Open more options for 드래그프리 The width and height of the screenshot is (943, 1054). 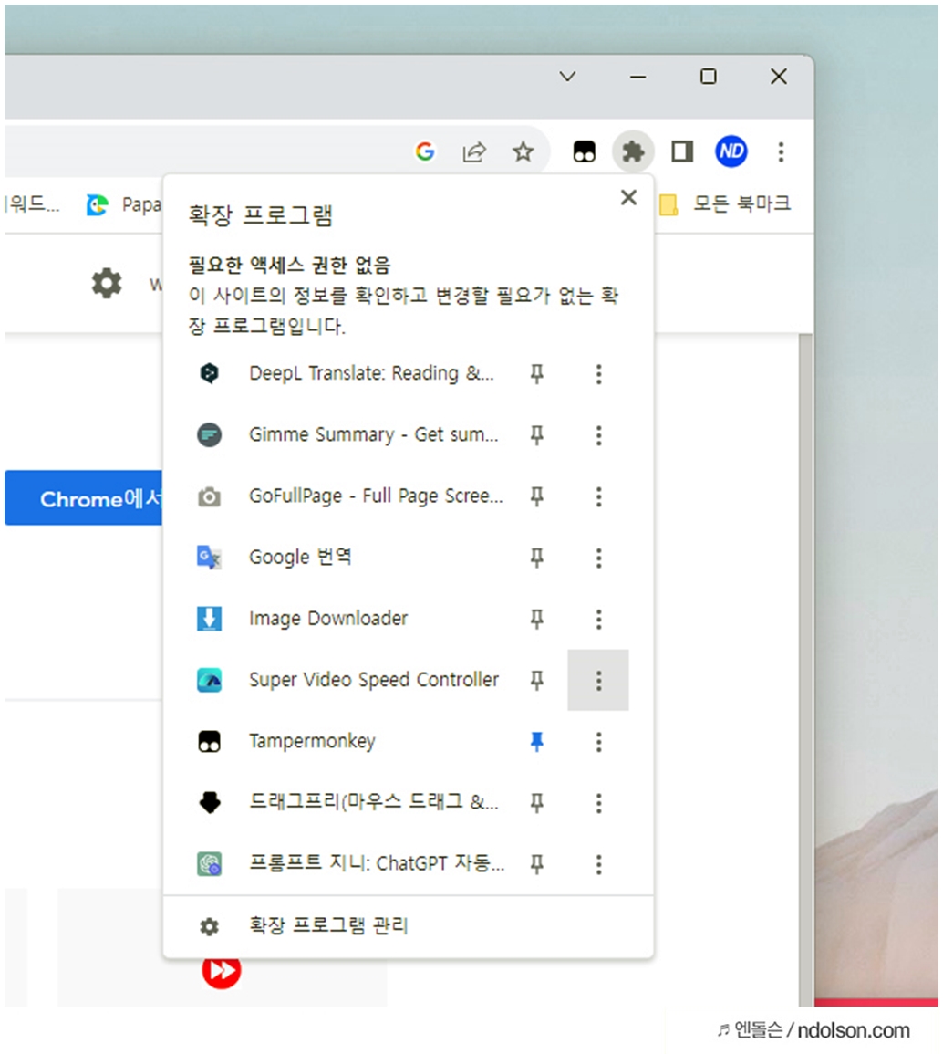[x=598, y=803]
